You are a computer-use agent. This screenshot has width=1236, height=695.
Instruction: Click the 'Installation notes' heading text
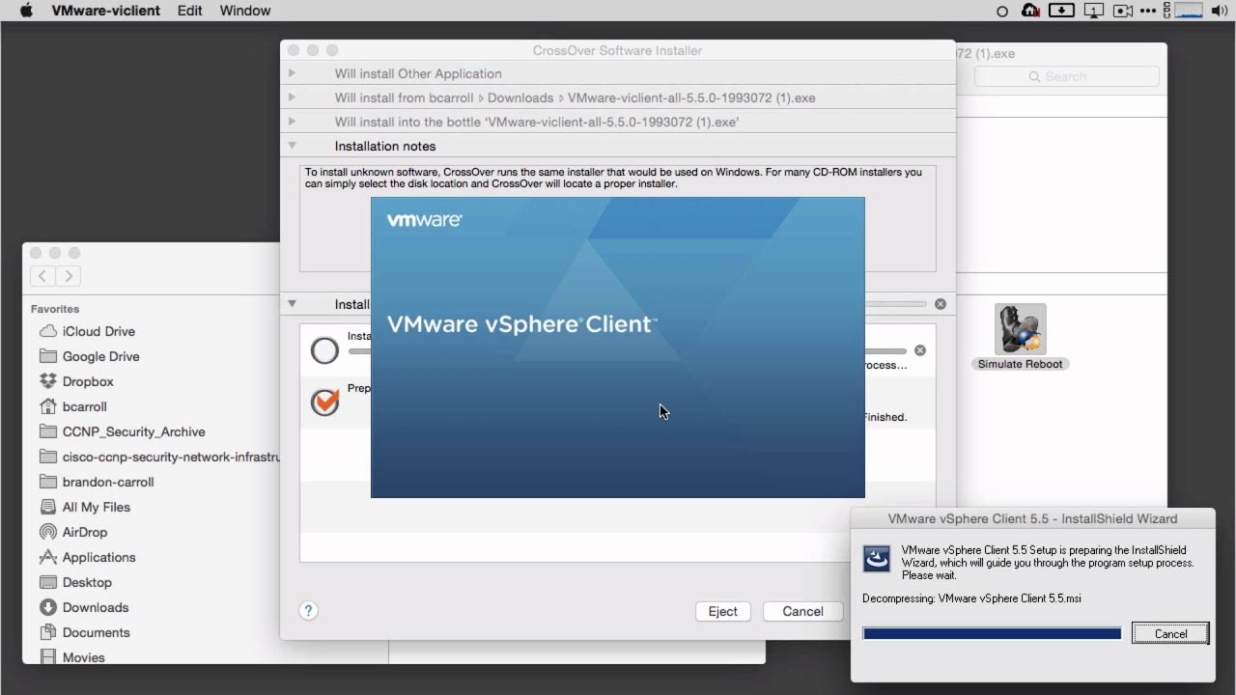coord(385,146)
